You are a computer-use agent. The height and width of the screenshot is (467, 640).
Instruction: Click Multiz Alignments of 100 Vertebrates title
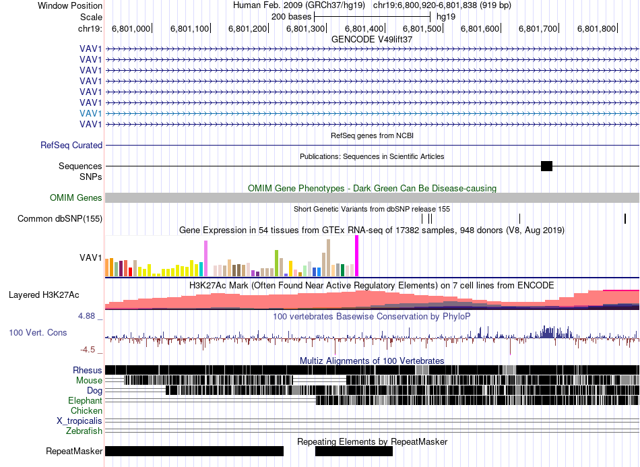pyautogui.click(x=372, y=361)
